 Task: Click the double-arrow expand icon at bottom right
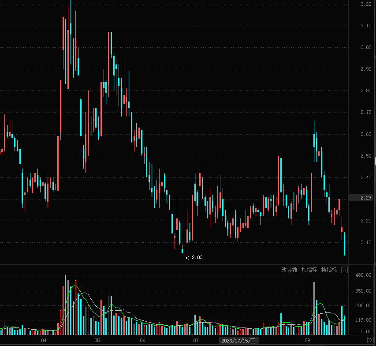click(x=370, y=340)
